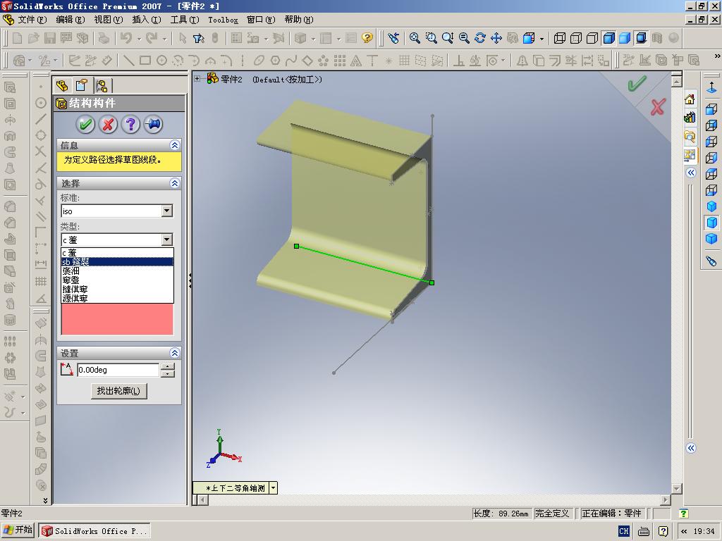
Task: Open the view orientation dropdown arrow in toolbar
Action: click(542, 39)
